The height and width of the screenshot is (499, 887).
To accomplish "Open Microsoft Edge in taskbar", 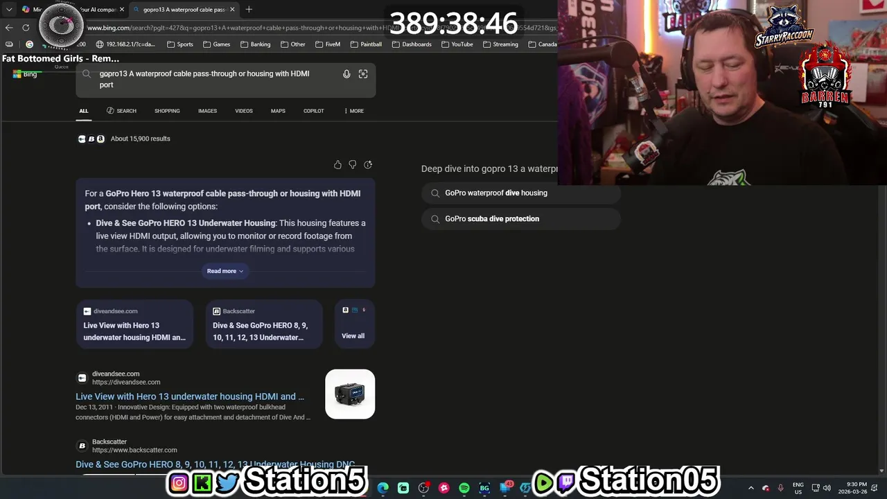I will pos(383,488).
